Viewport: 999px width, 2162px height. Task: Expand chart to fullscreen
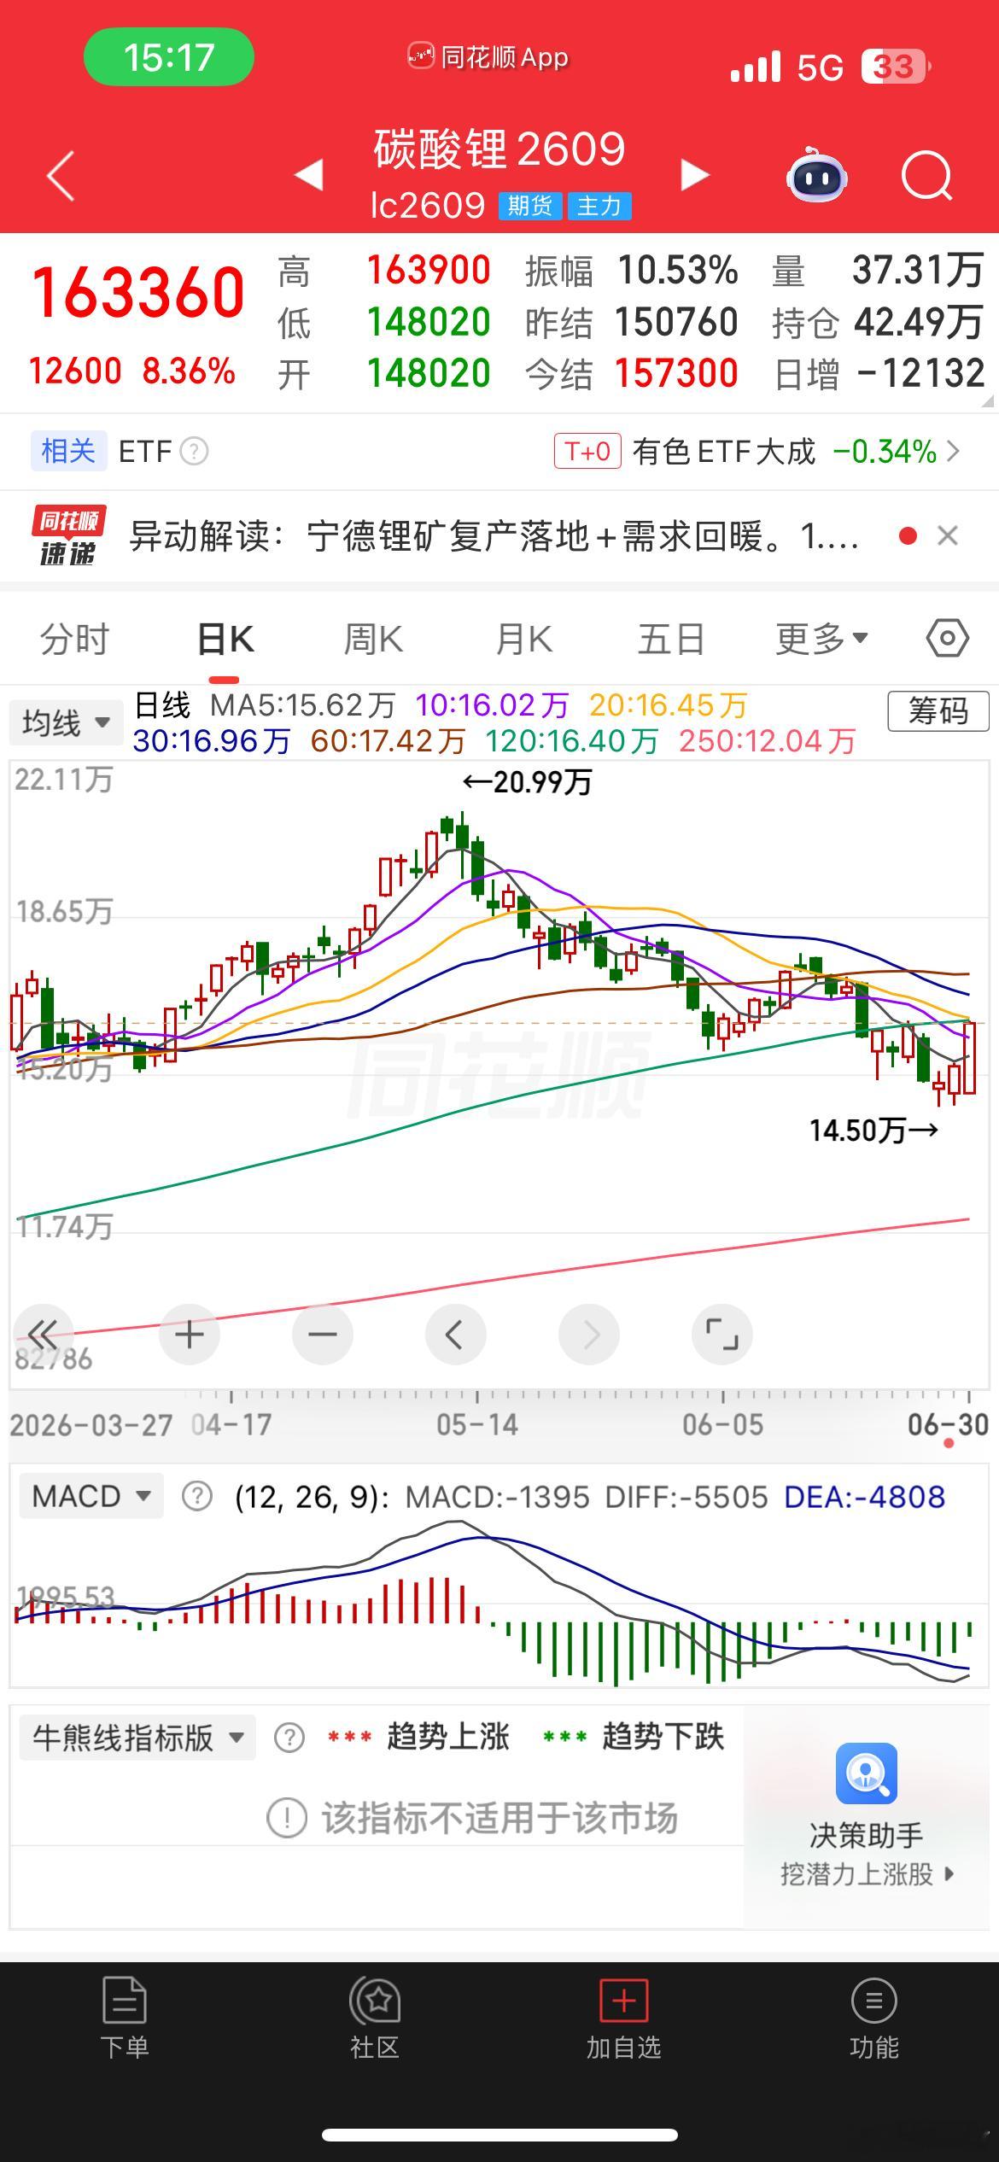coord(722,1334)
